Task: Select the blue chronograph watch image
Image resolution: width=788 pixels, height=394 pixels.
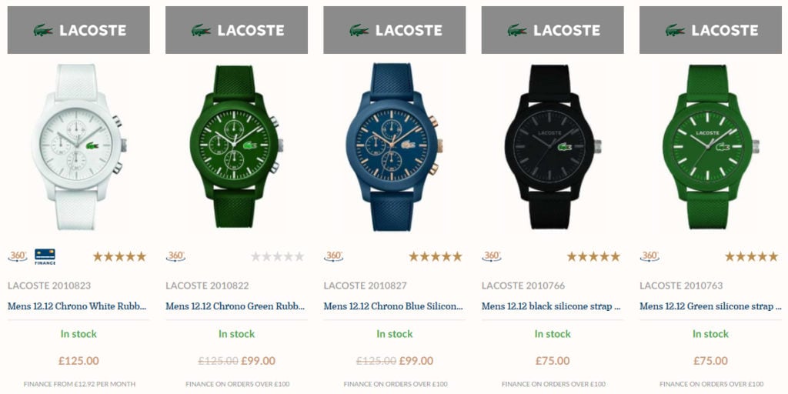Action: click(x=394, y=146)
